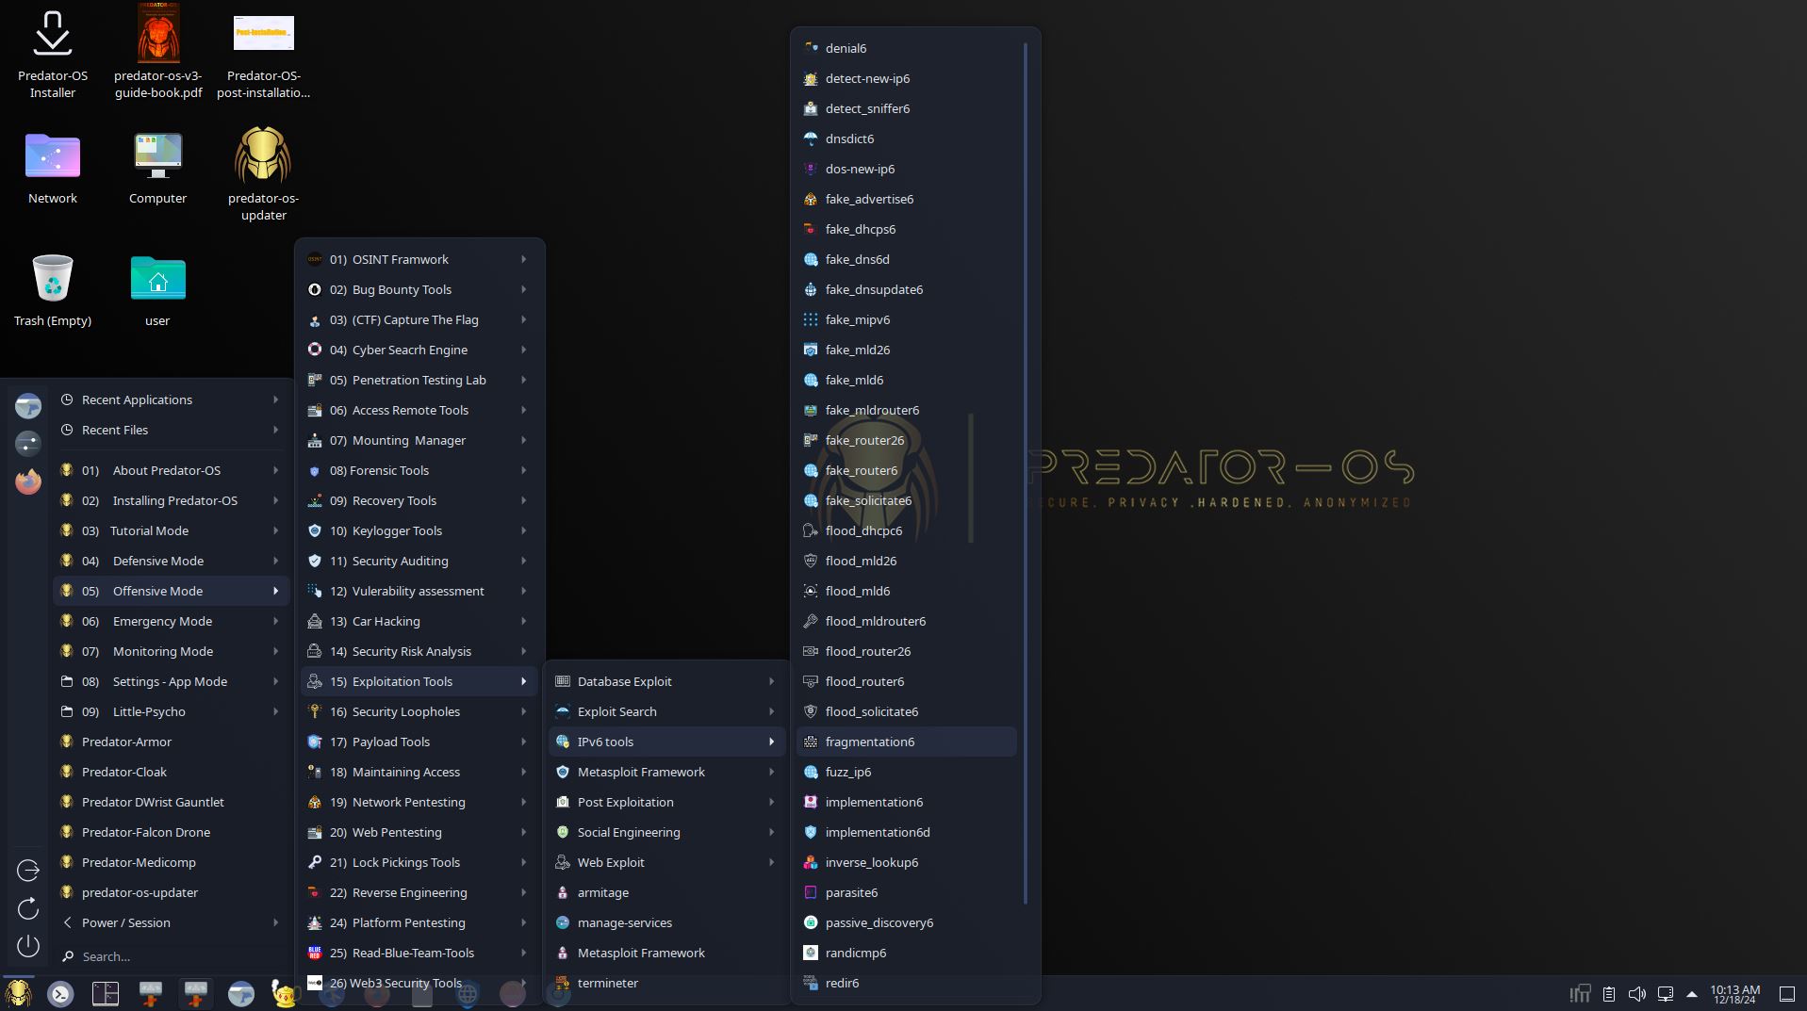Select 05) Offensive Mode menu entry
Screen dimensions: 1807x1011
pos(170,591)
